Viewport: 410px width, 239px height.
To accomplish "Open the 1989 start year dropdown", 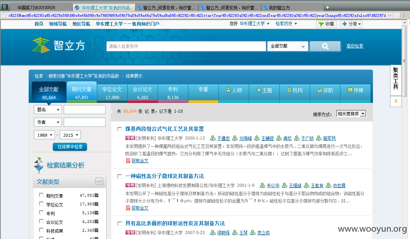I will click(x=44, y=135).
